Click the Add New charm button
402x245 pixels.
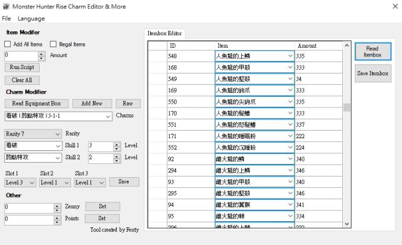click(x=92, y=104)
